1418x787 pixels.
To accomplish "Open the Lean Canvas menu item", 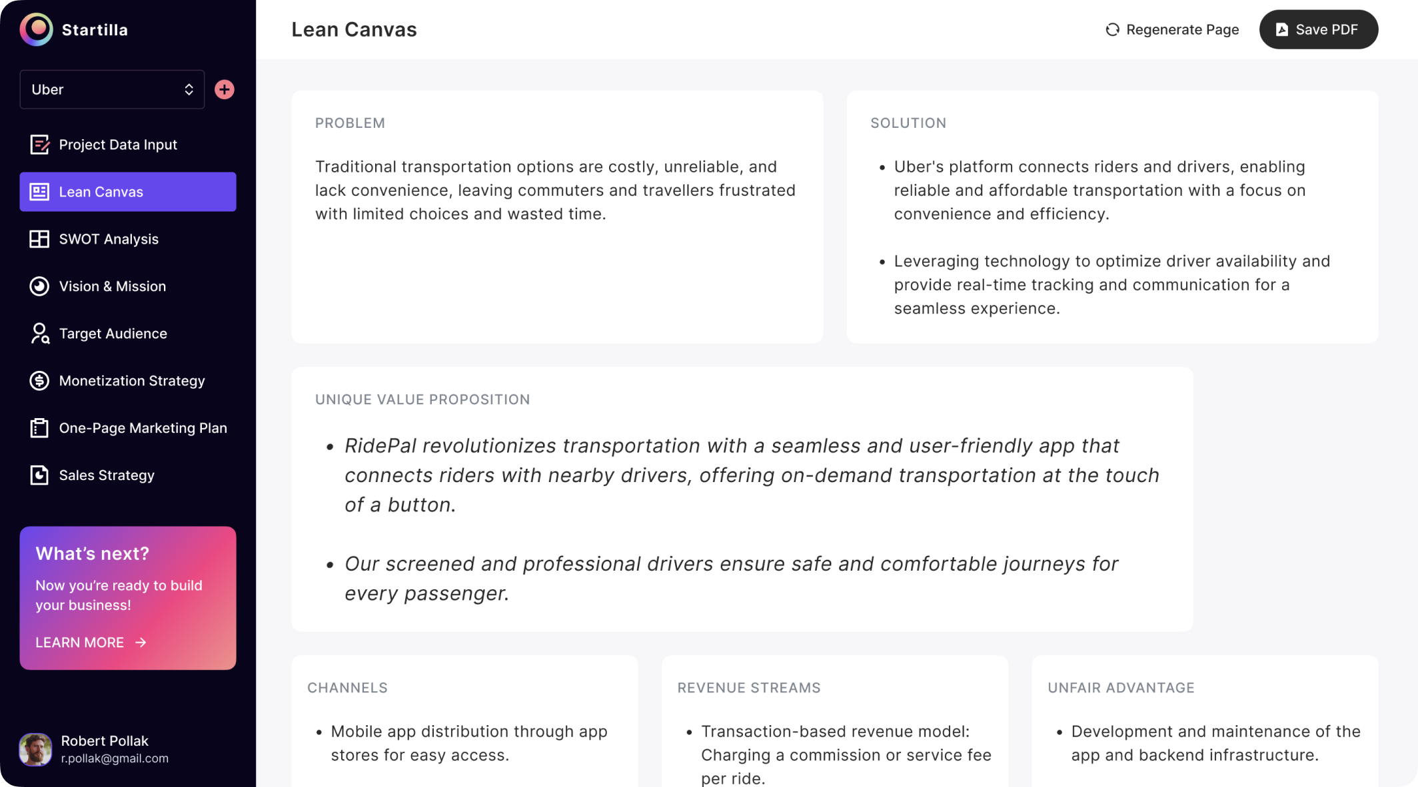I will (x=127, y=192).
